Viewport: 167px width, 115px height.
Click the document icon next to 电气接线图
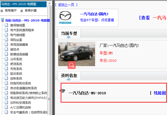tap(6, 35)
